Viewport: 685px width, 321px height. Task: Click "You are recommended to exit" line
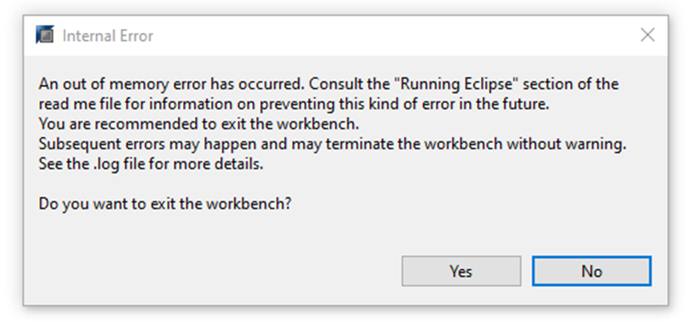click(x=199, y=124)
